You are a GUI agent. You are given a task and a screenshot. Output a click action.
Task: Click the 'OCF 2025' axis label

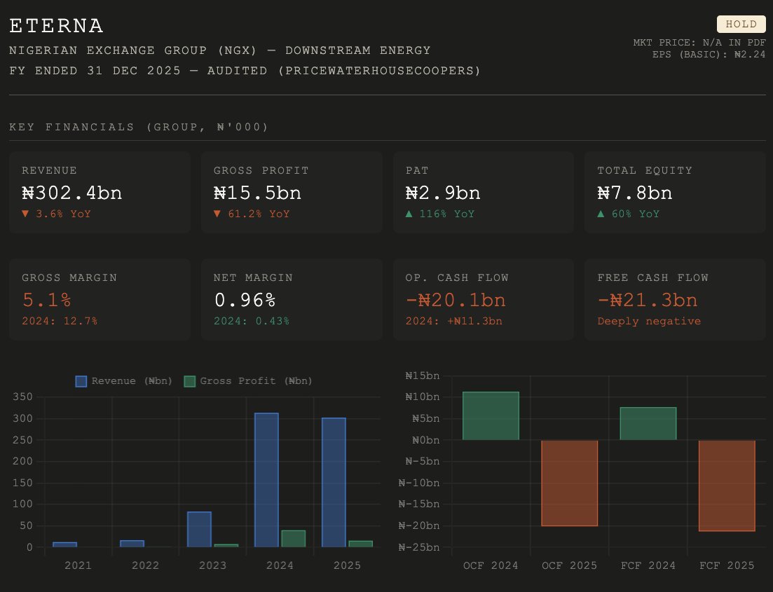[x=569, y=565]
